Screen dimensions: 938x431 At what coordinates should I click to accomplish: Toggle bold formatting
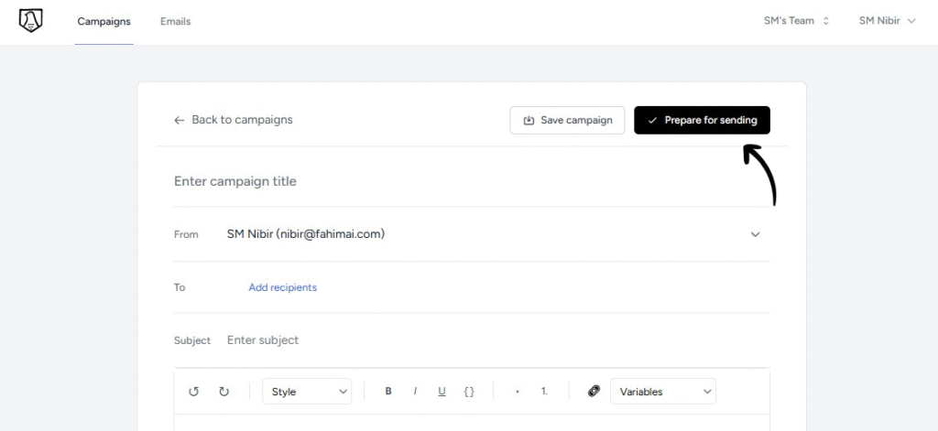[x=388, y=392]
